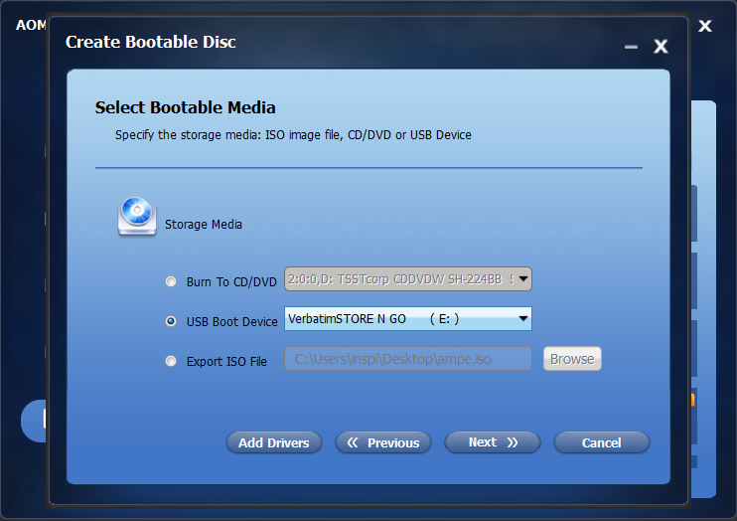Click the VerbatimSTORE N GO combo box
The width and height of the screenshot is (737, 521).
click(x=408, y=318)
